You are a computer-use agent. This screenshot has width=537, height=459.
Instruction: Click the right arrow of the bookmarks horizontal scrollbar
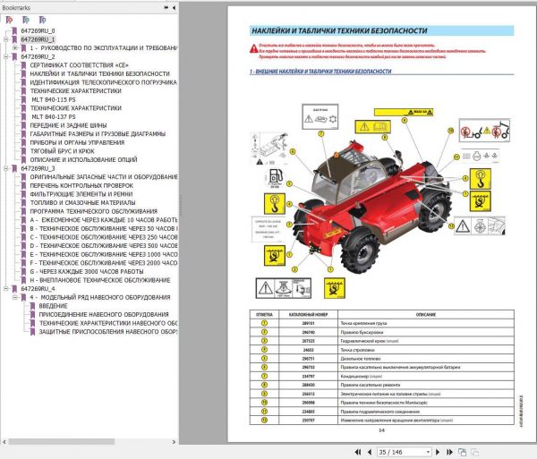point(174,442)
